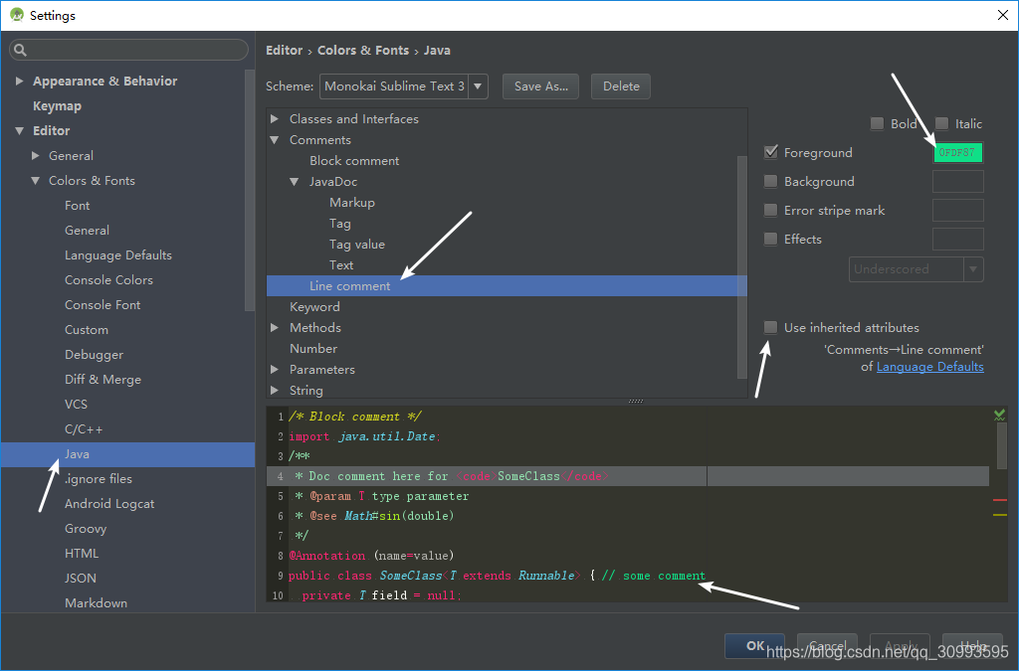Collapse Colors & Fonts tree node

pos(35,180)
